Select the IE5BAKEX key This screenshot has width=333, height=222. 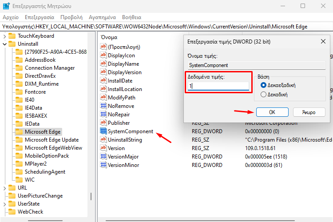(x=36, y=116)
